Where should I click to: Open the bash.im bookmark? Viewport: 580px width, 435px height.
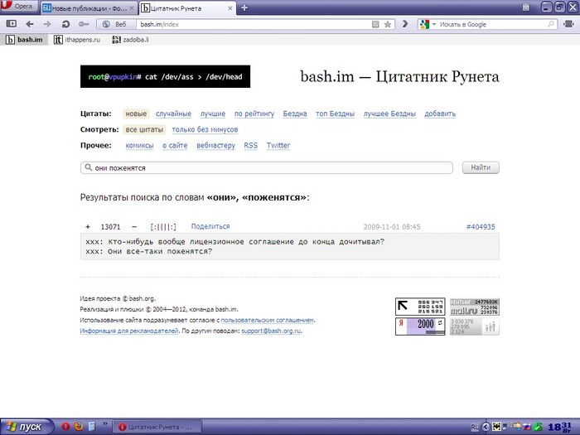[24, 39]
